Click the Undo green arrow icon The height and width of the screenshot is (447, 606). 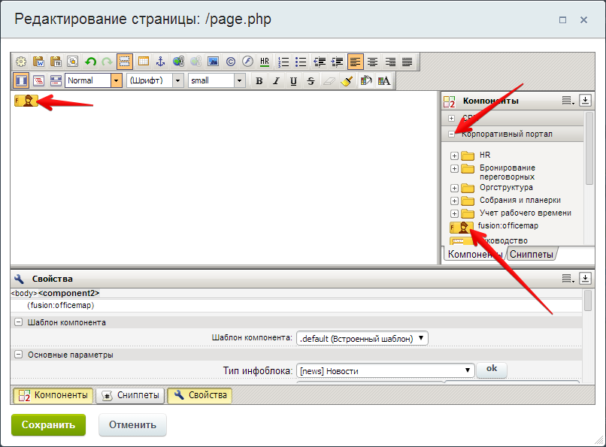pyautogui.click(x=90, y=62)
